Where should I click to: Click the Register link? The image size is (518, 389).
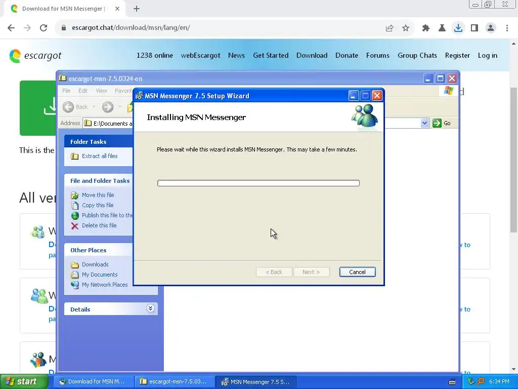tap(457, 56)
